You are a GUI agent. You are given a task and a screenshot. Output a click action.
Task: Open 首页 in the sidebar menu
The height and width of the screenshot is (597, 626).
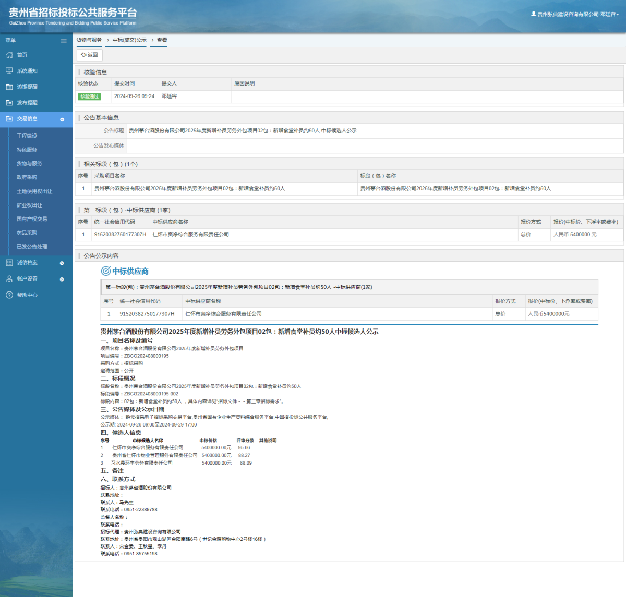click(22, 55)
